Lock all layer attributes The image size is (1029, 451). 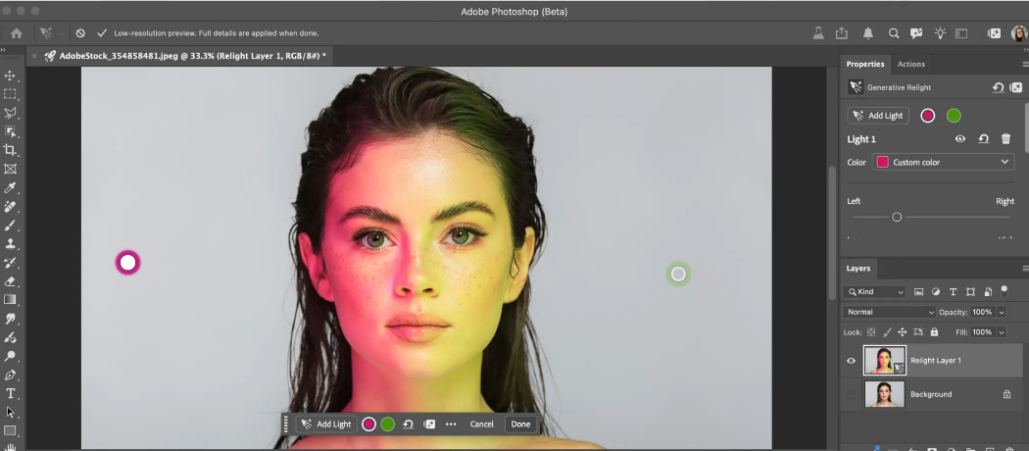934,332
